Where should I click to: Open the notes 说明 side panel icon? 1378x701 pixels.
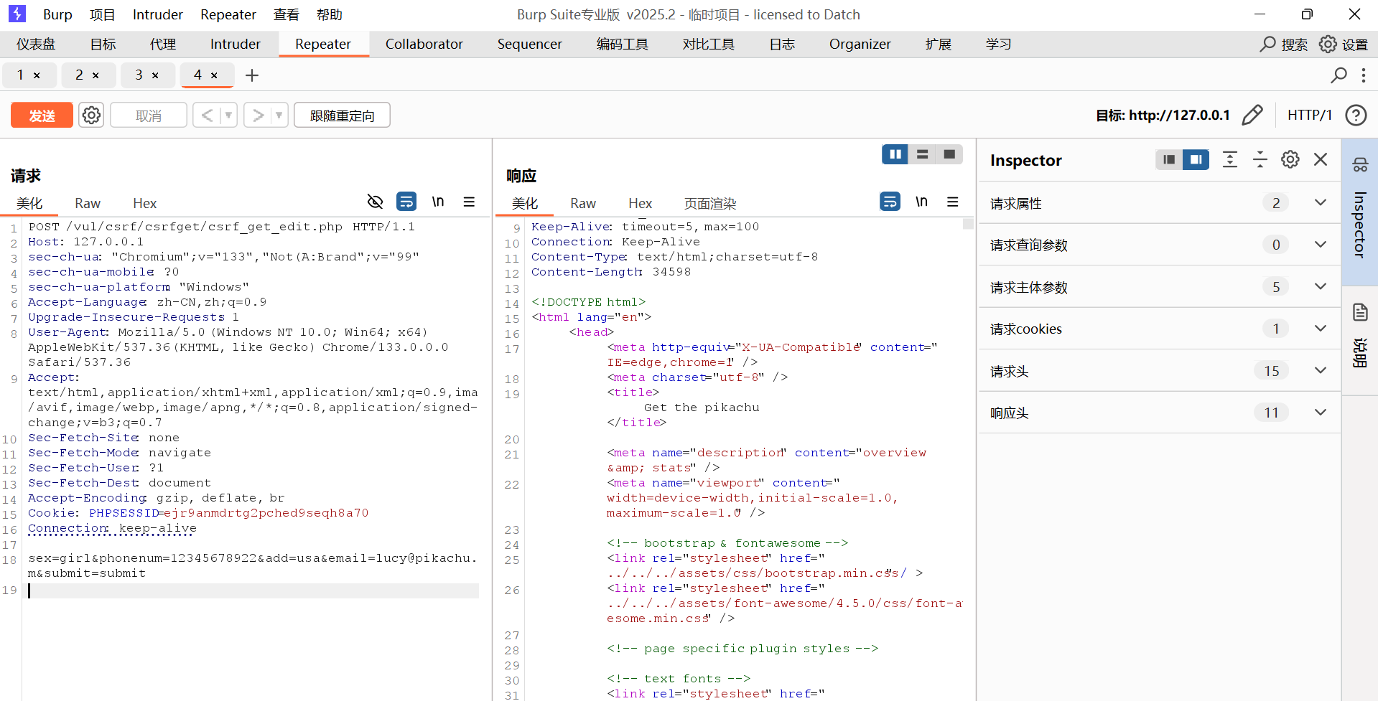click(x=1360, y=312)
